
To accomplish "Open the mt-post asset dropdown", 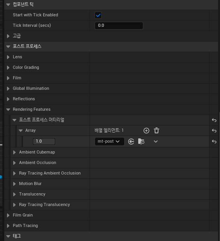I will pos(109,141).
